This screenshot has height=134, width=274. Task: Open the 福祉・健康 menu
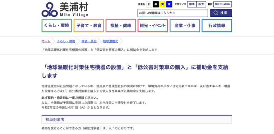[121, 26]
